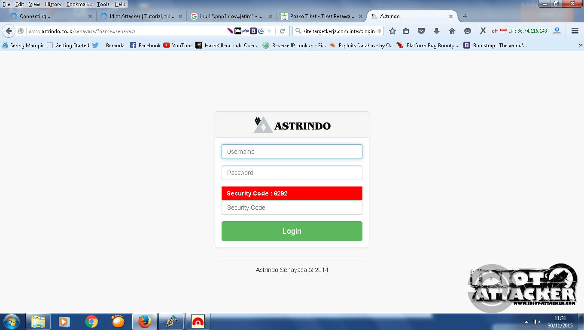This screenshot has height=330, width=584.
Task: Close the Posko Tiket tab
Action: [x=361, y=16]
